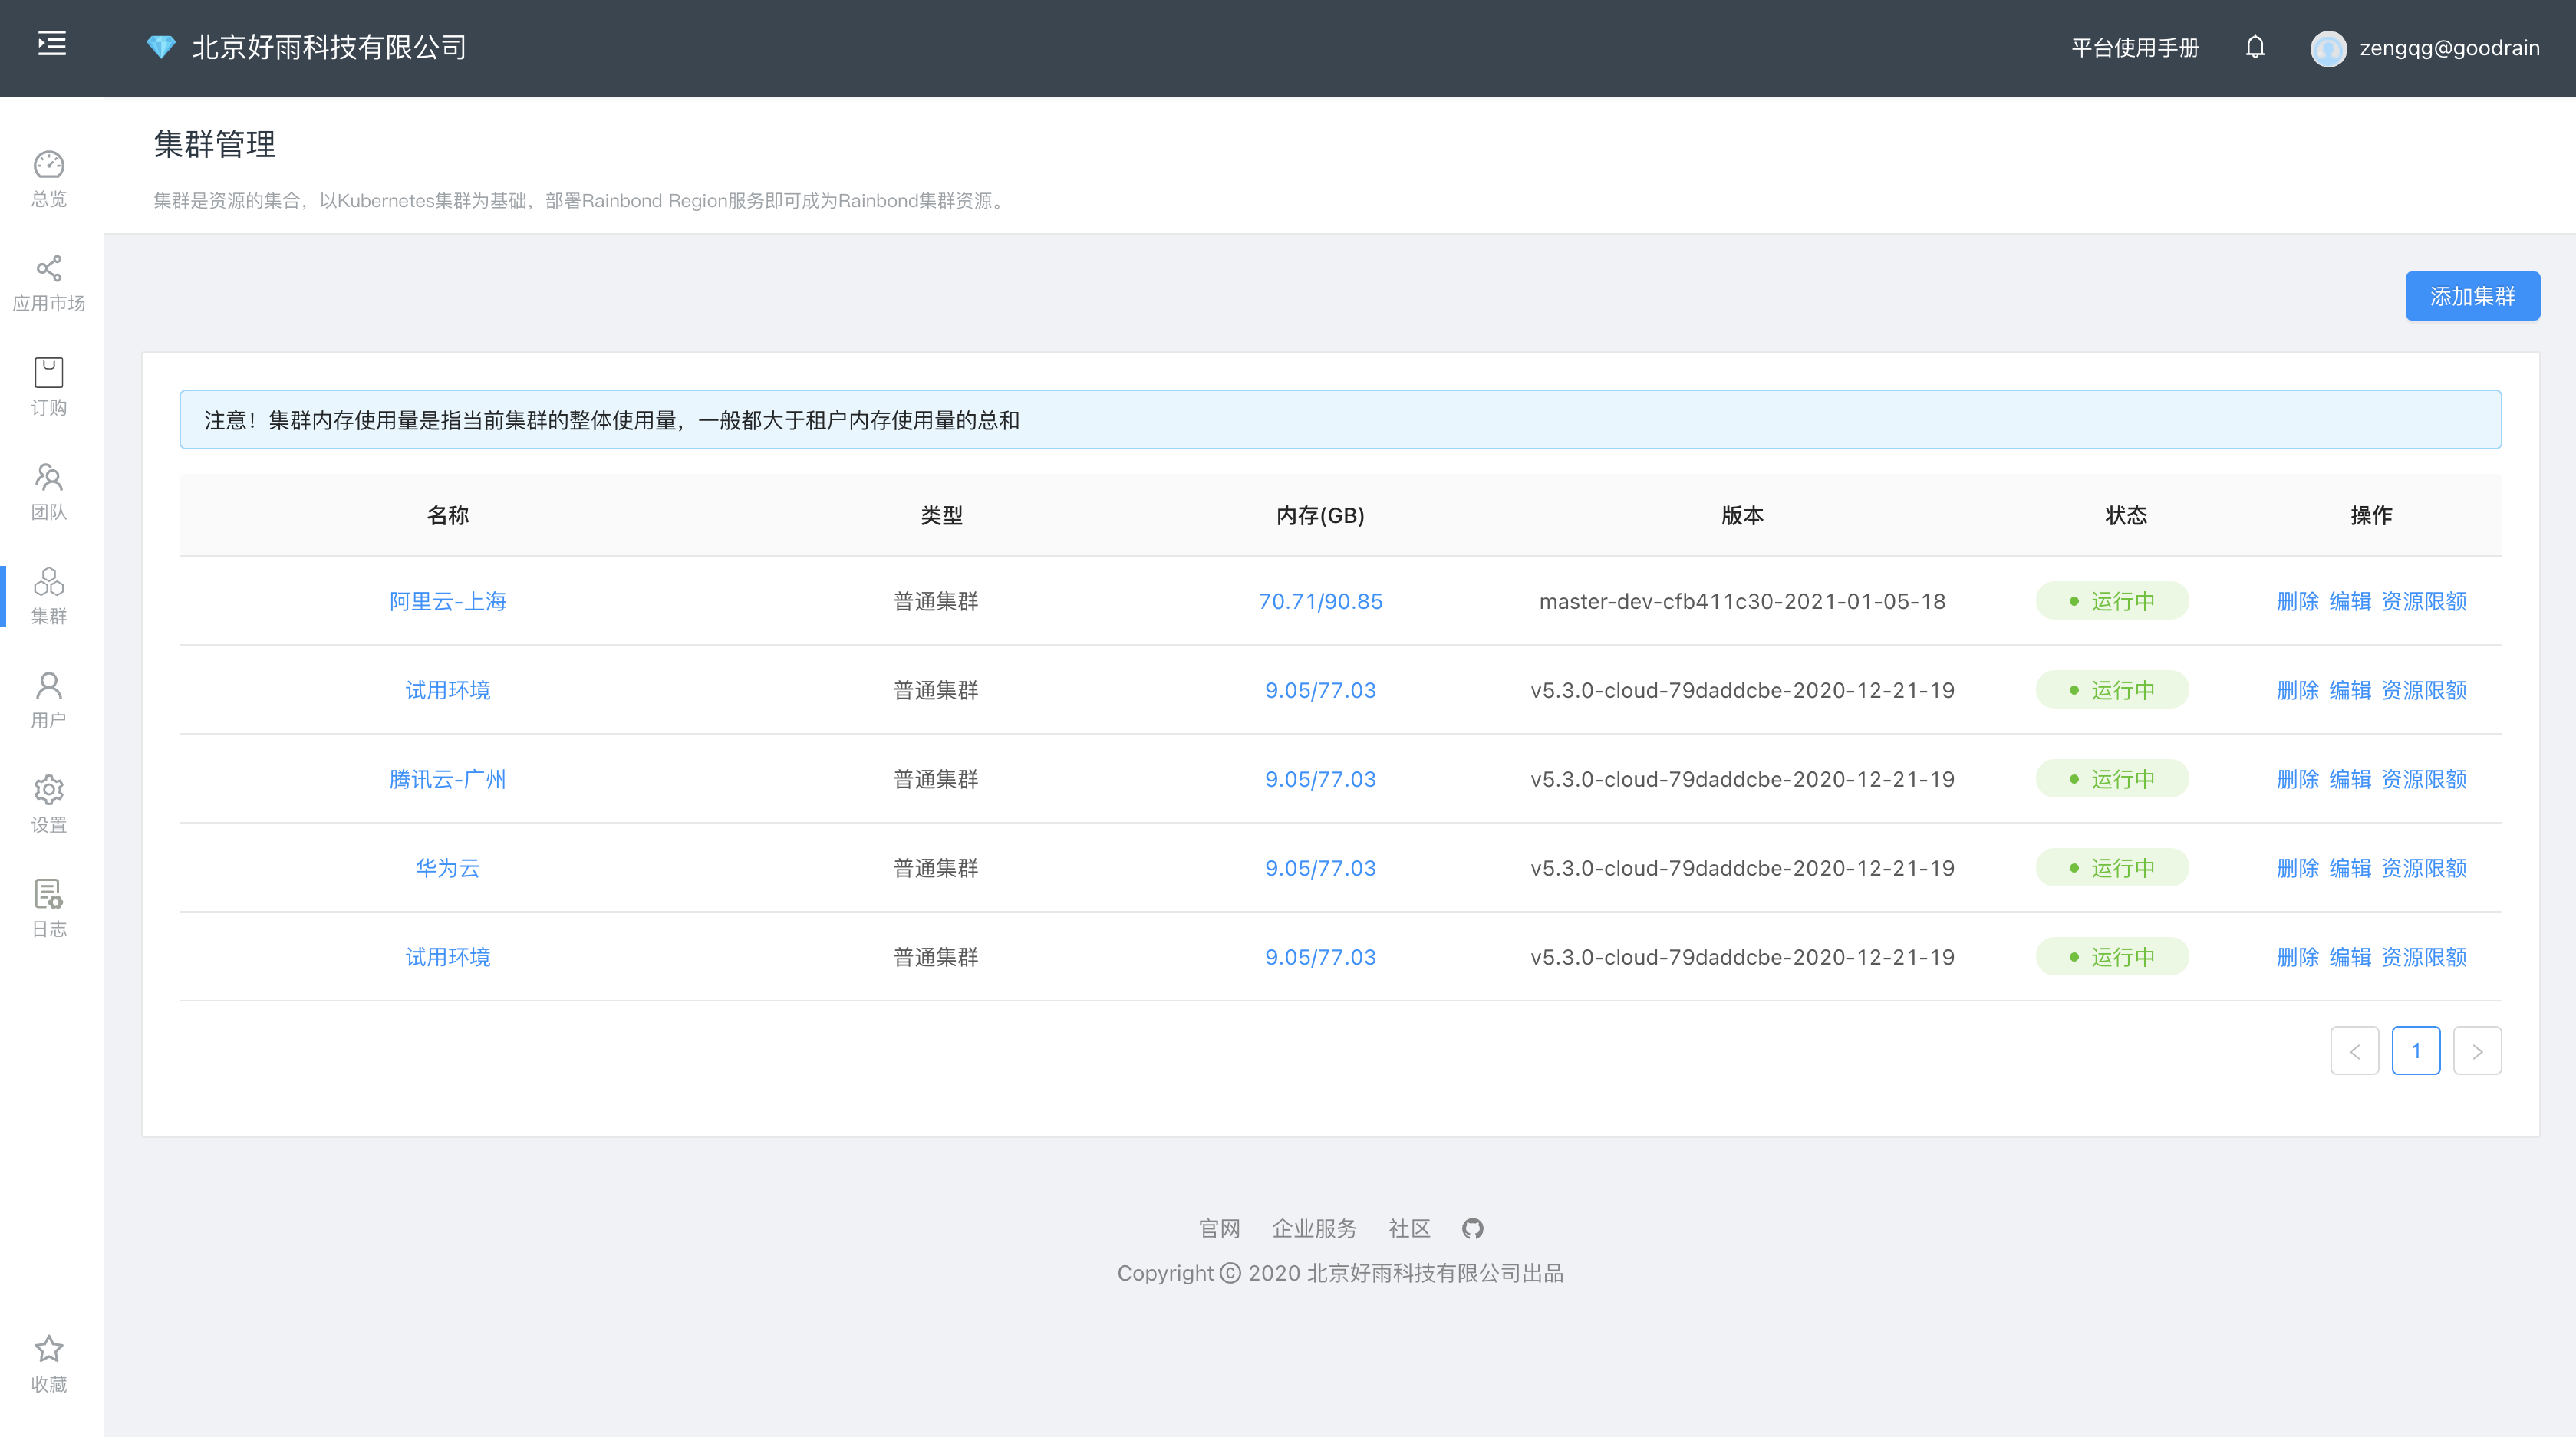This screenshot has height=1437, width=2576.
Task: Click version master-dev-cfb411c30-2021-01-05-18
Action: tap(1742, 600)
